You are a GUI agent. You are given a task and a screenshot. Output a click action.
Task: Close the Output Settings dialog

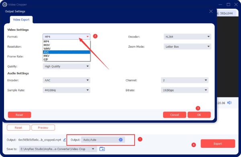point(211,11)
